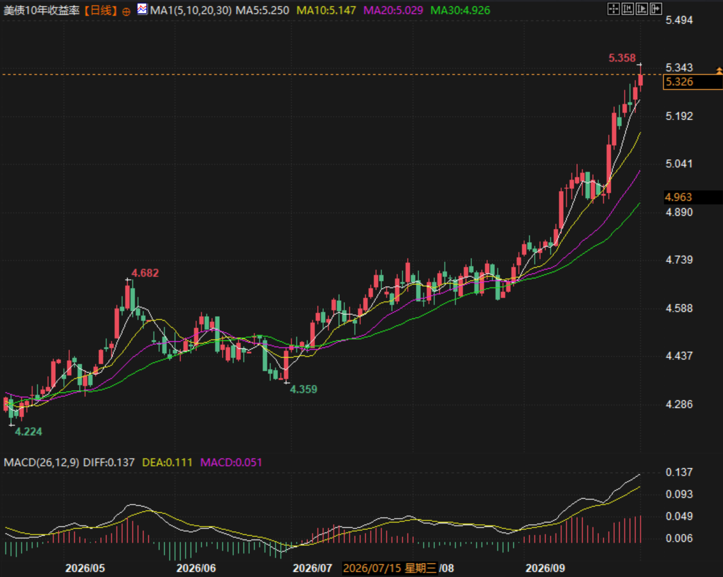Click the 0.049 MACD axis value

[679, 516]
